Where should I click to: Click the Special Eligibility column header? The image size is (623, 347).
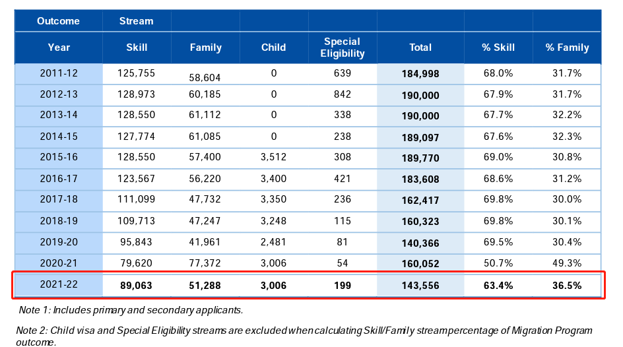coord(343,47)
